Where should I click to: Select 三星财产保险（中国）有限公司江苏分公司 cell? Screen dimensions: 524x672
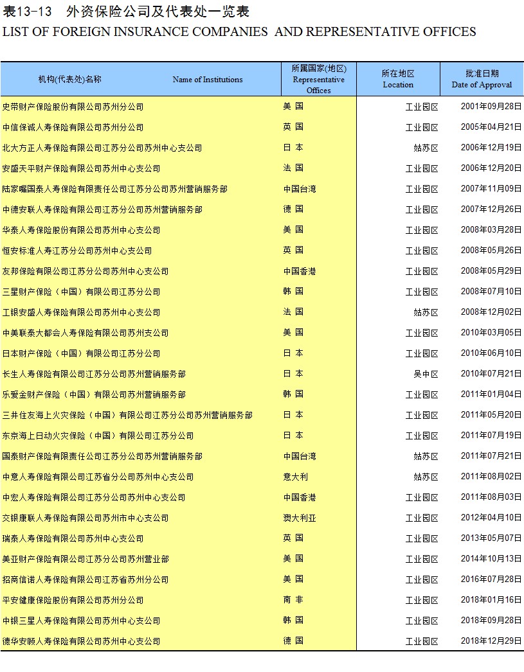click(81, 292)
